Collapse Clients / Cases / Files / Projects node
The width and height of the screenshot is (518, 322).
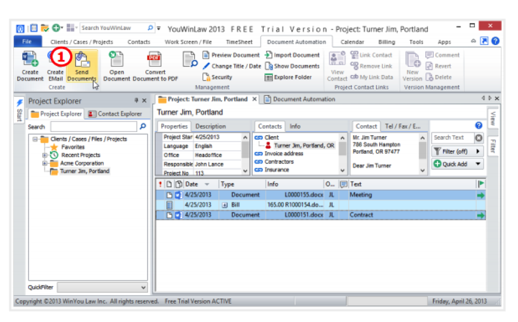(x=35, y=139)
